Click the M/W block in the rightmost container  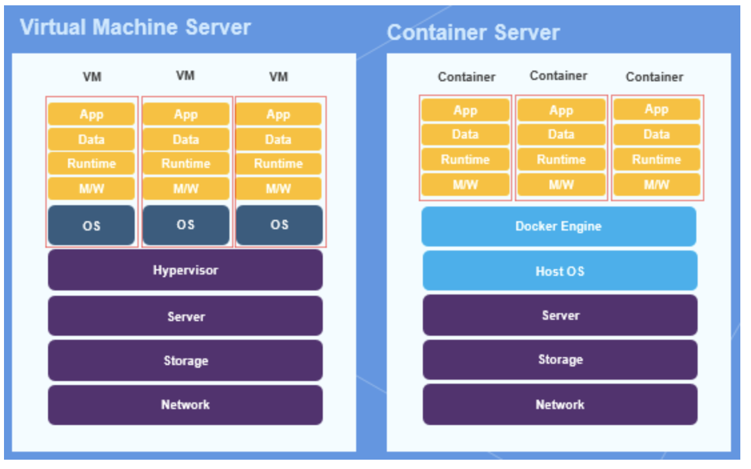pos(657,185)
